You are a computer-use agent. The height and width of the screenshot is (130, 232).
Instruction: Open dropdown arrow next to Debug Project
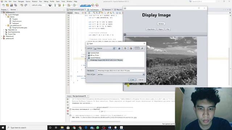71,5
